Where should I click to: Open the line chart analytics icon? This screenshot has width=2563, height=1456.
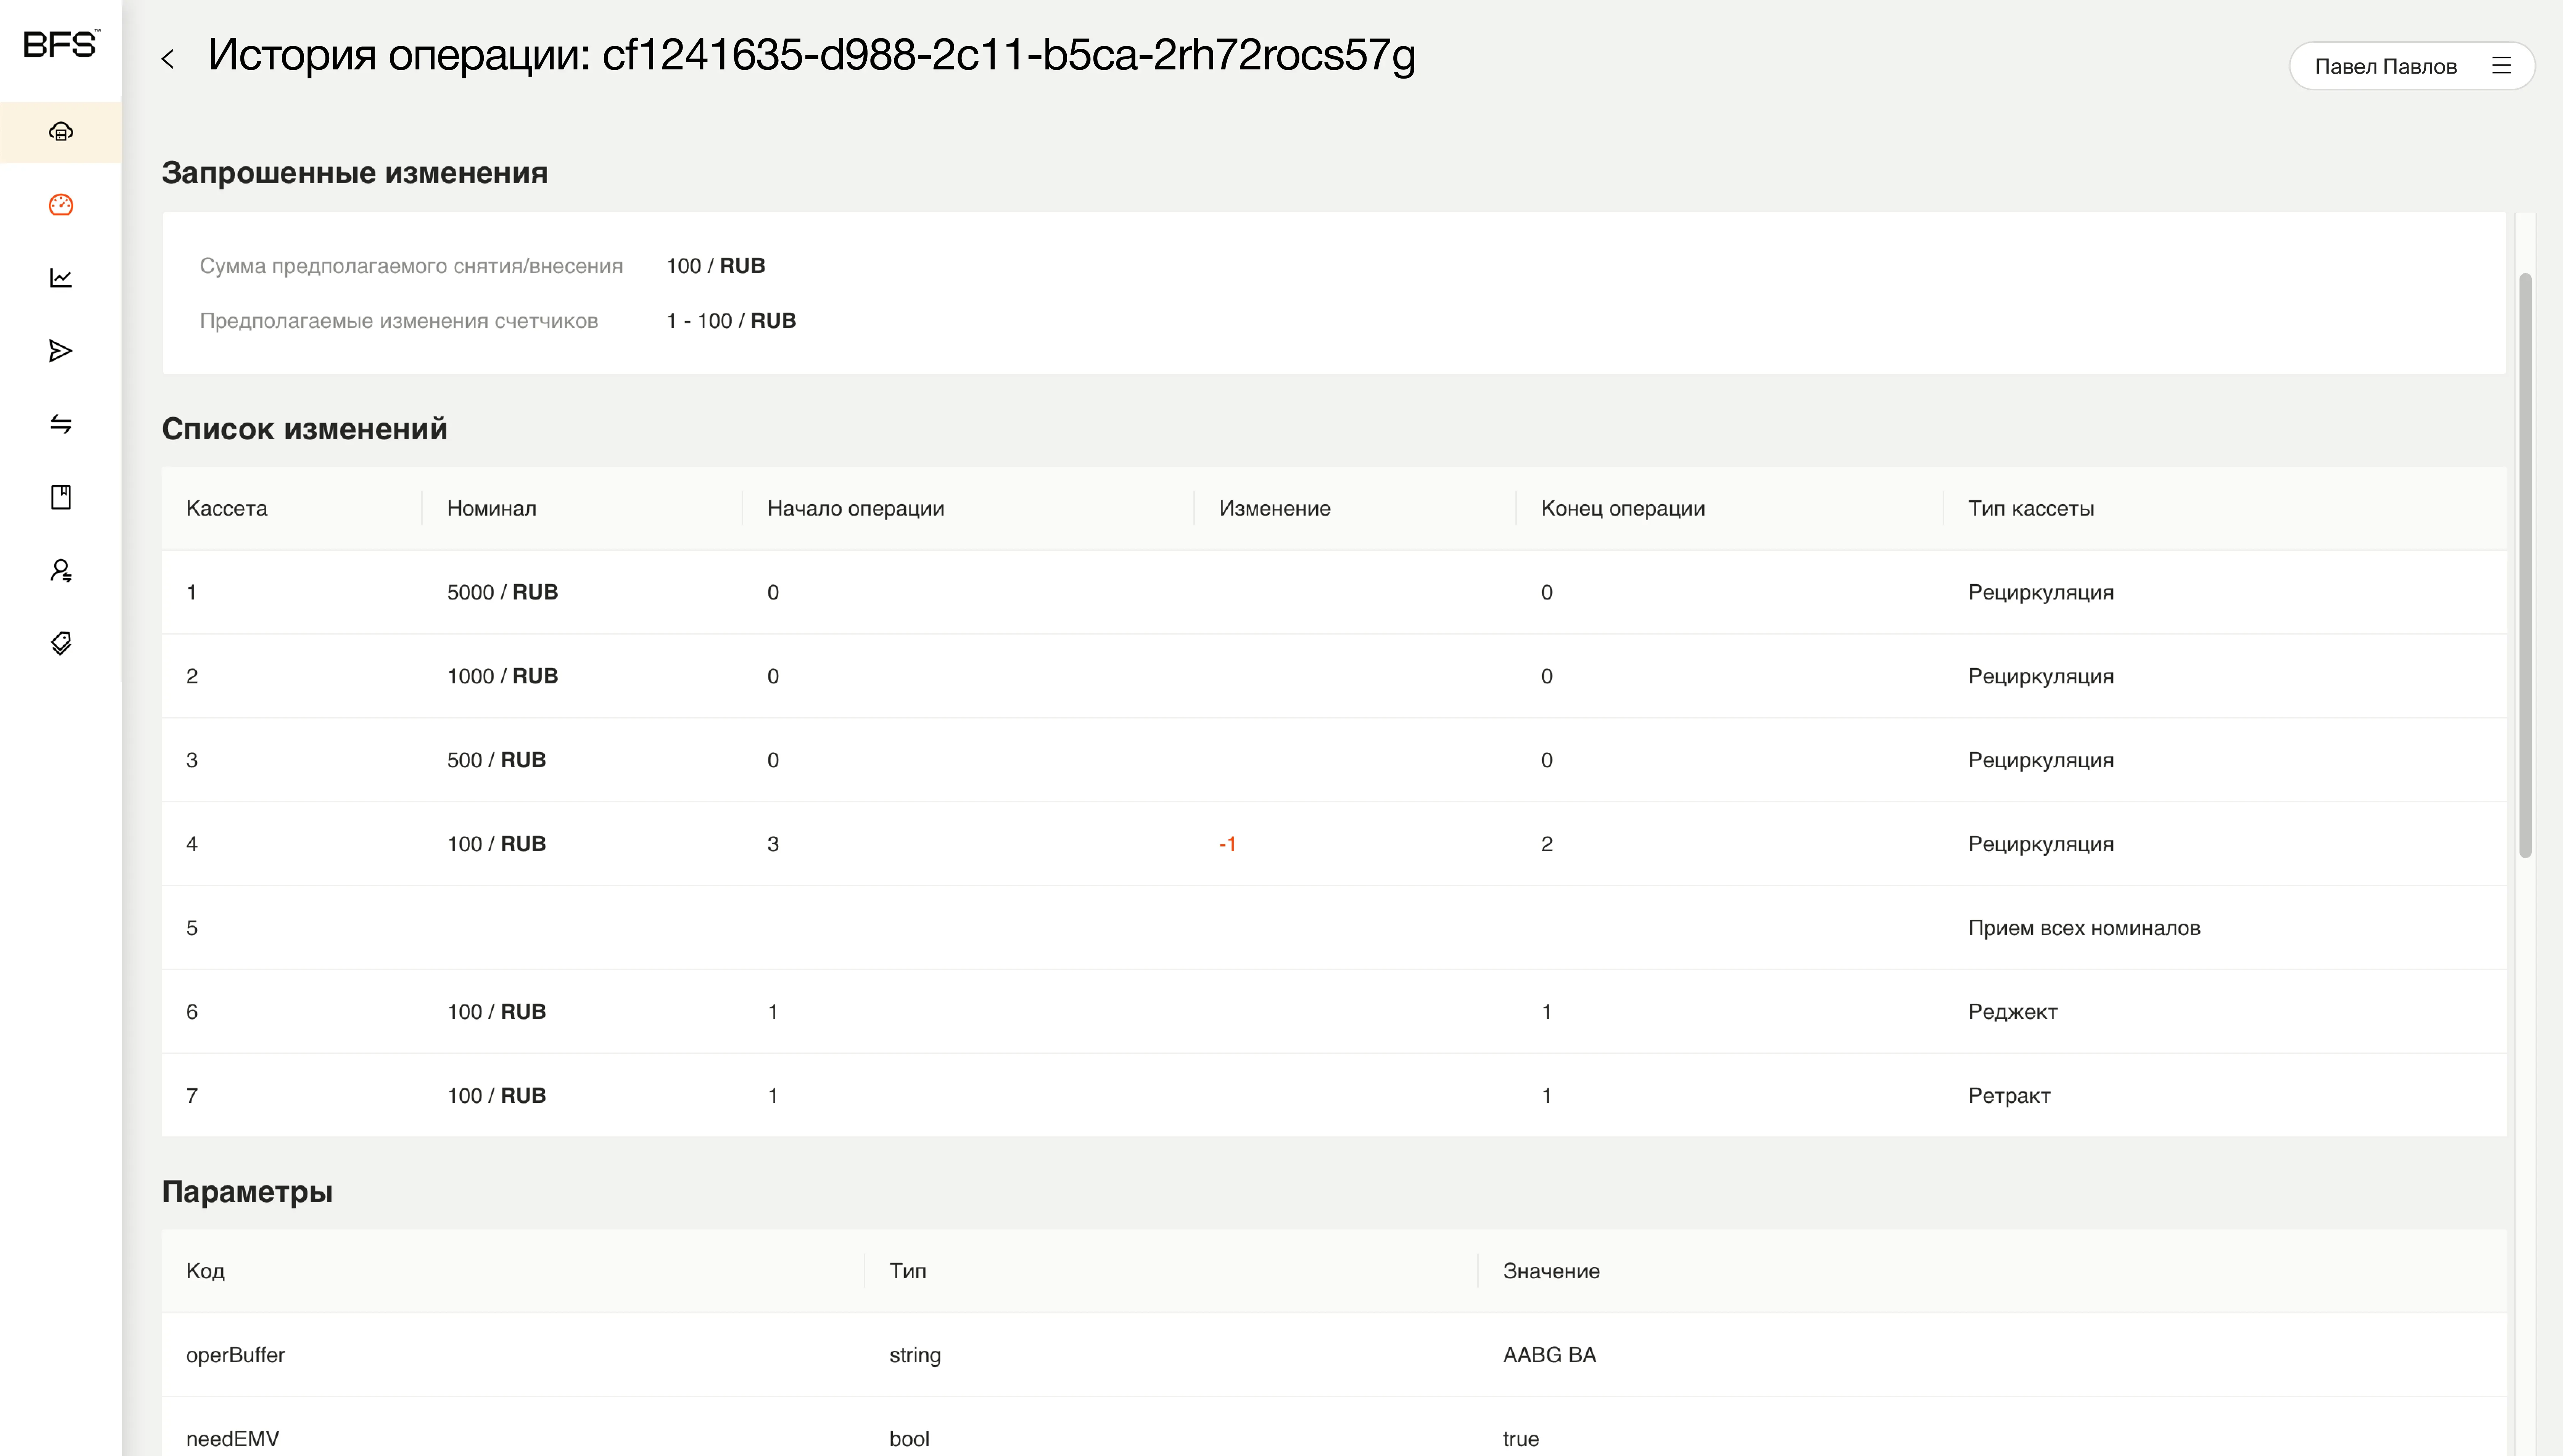pyautogui.click(x=61, y=278)
